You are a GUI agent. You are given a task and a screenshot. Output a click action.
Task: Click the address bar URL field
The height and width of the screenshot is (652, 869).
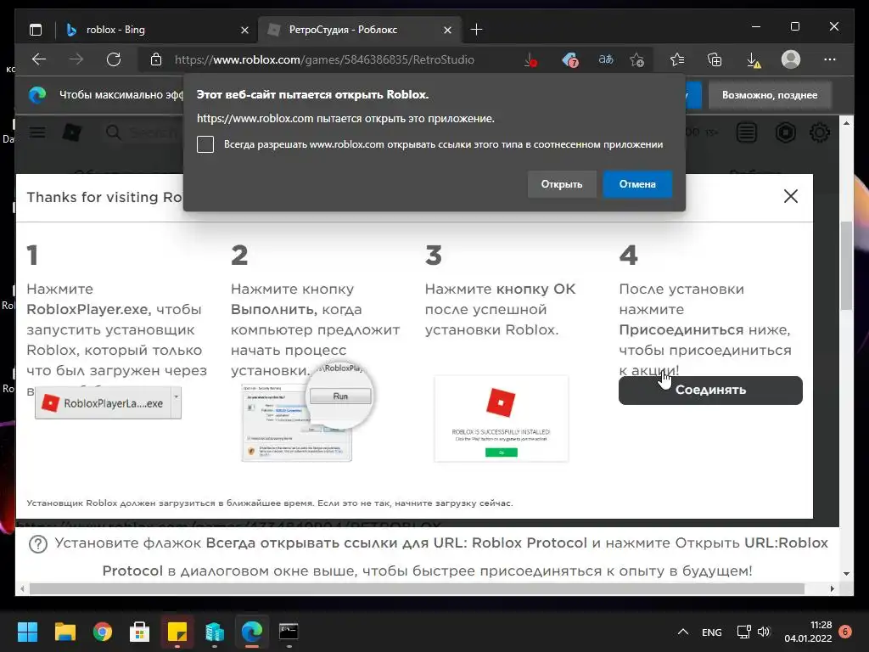[x=324, y=60]
